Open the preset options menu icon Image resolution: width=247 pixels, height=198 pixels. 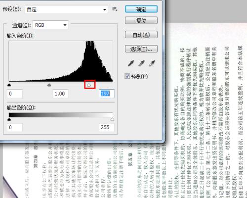click(115, 9)
